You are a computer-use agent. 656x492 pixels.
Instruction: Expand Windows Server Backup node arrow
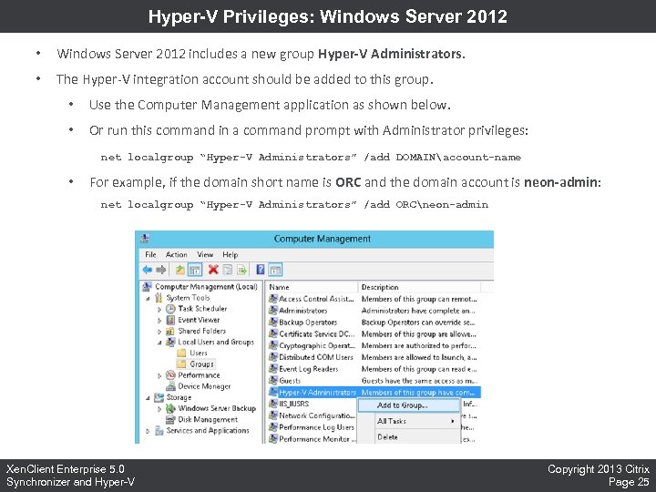point(159,409)
